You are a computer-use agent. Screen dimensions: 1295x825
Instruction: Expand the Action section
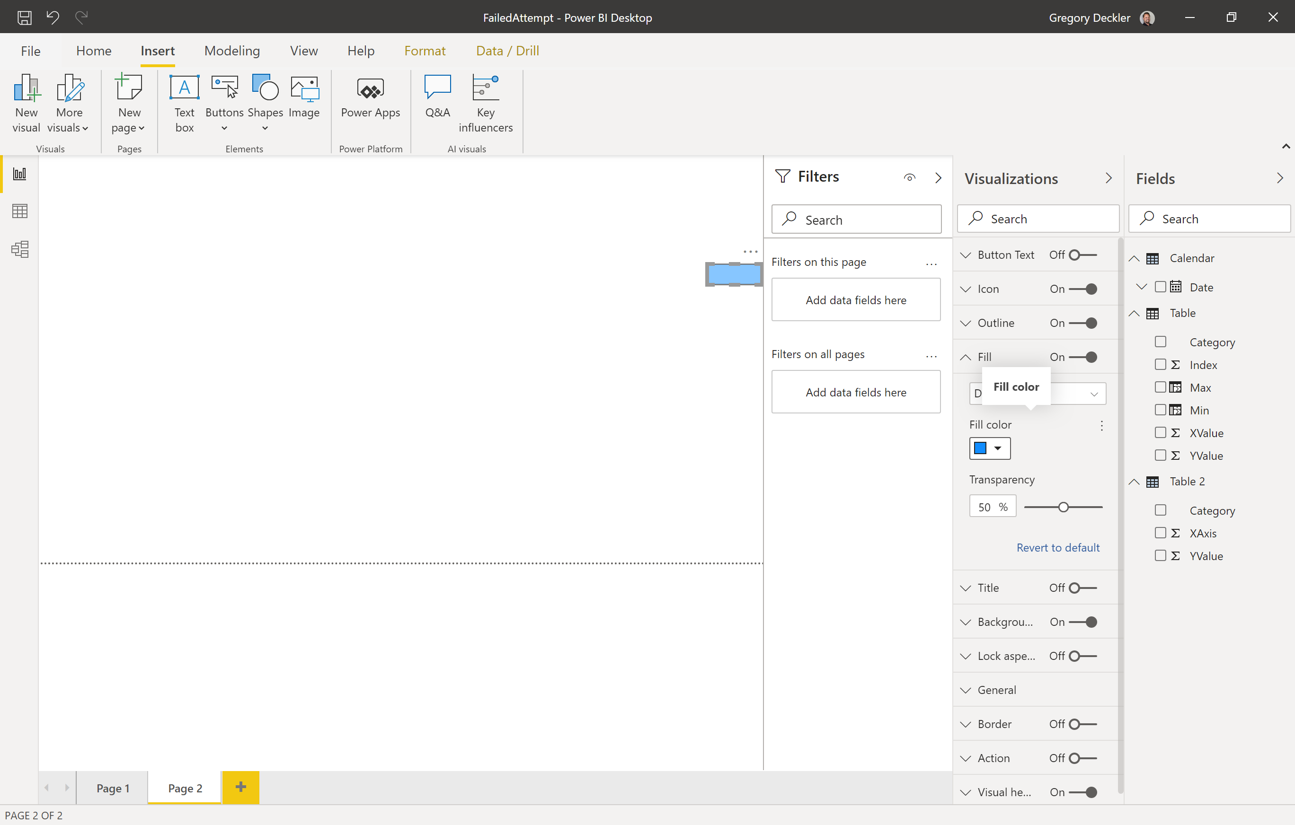pyautogui.click(x=966, y=758)
